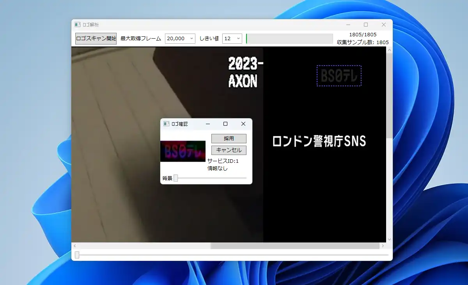Click the horizontal scrollbar thumb
This screenshot has width=468, height=285.
295,246
